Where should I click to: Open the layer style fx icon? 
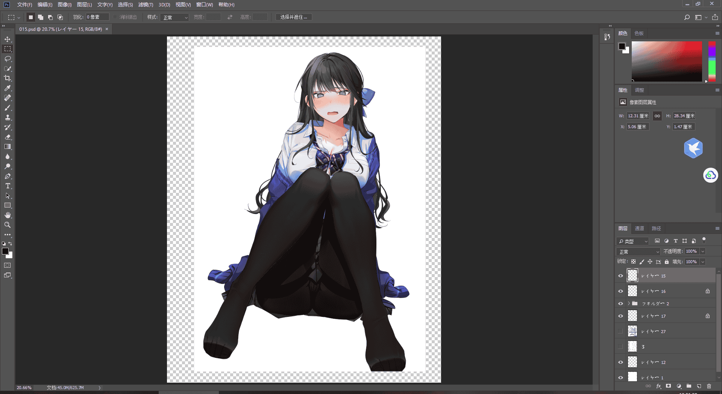tap(658, 386)
